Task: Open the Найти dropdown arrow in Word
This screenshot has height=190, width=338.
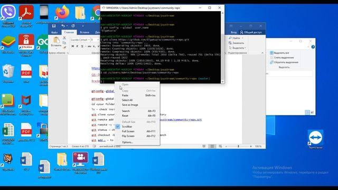Action: pos(243,38)
